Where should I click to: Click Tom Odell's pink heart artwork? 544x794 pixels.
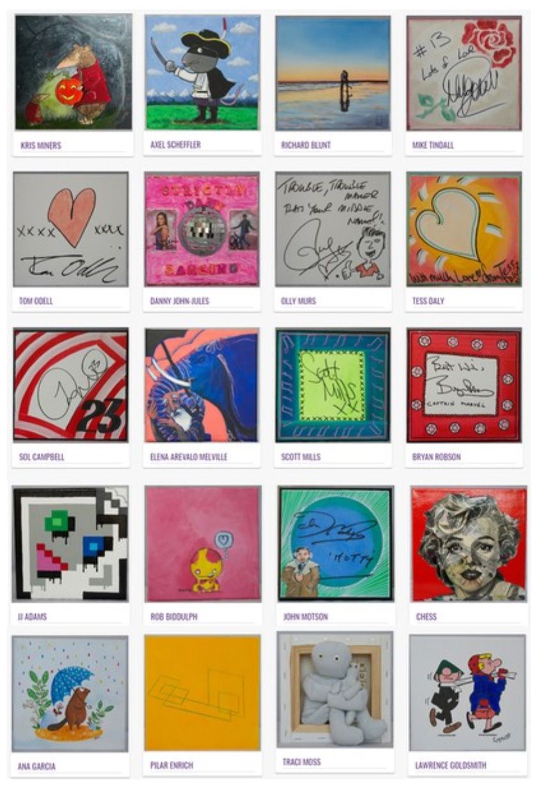coord(71,229)
